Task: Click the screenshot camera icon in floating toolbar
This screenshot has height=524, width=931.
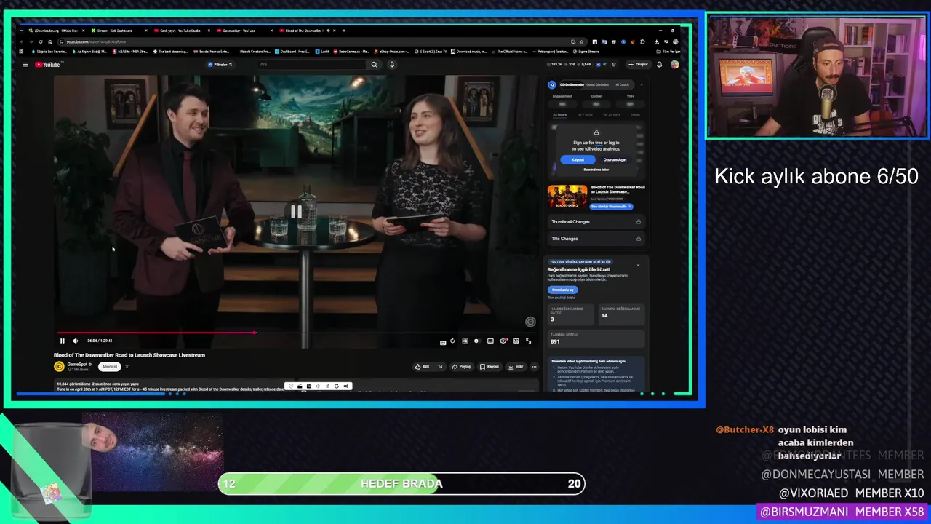Action: pyautogui.click(x=309, y=386)
